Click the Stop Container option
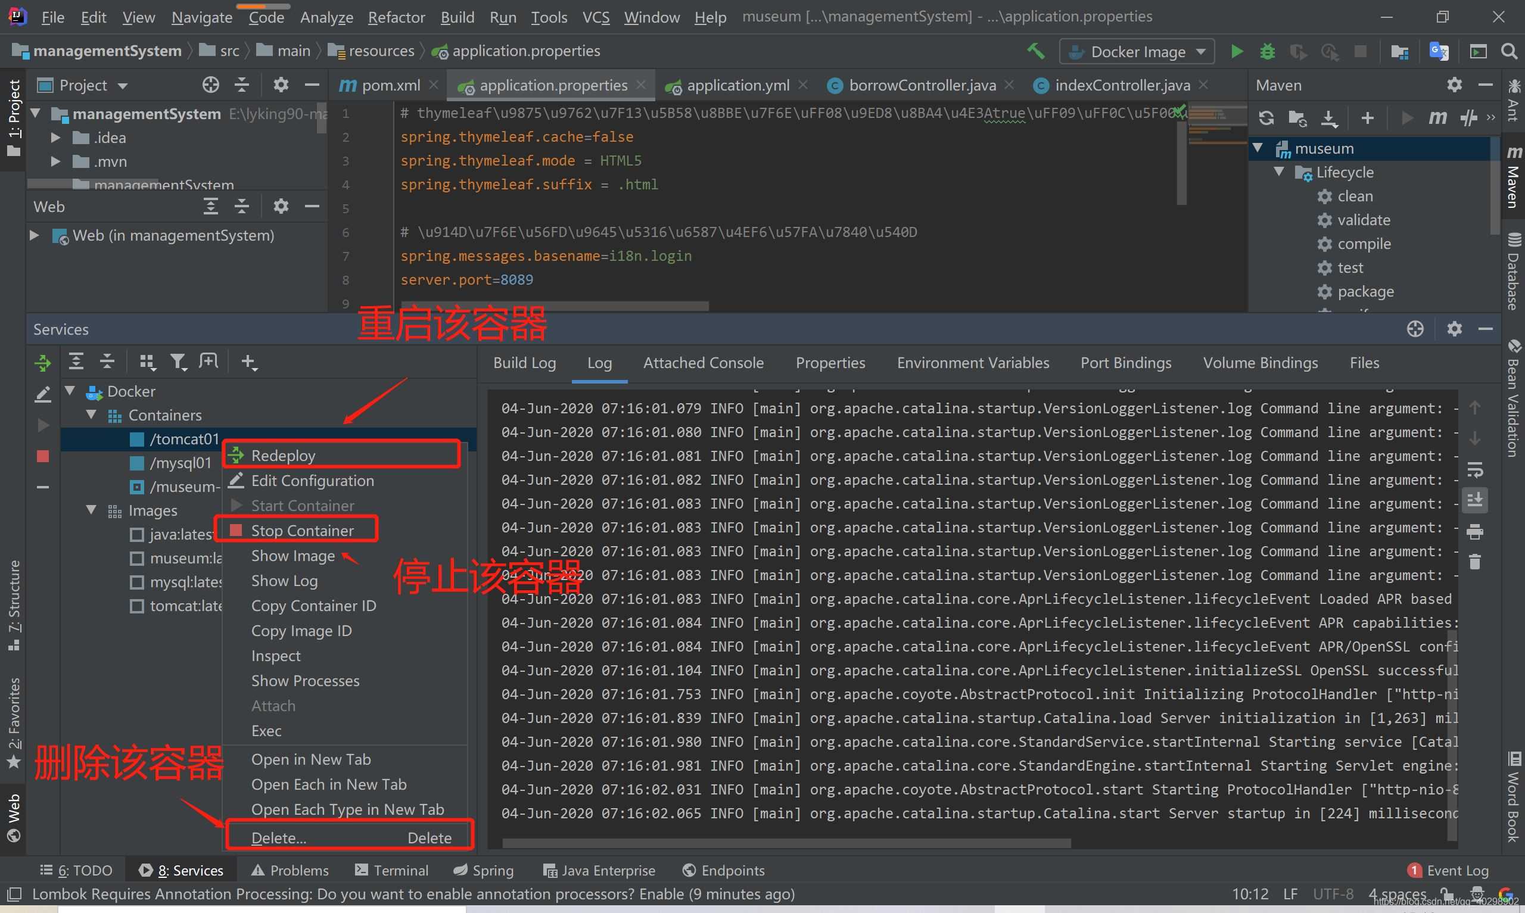Image resolution: width=1525 pixels, height=913 pixels. [302, 529]
